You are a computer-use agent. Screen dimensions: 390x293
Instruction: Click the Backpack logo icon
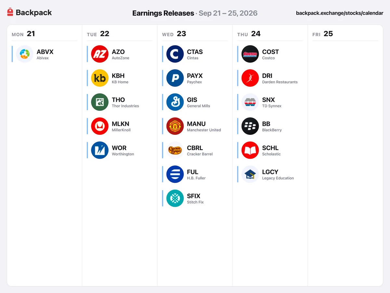pyautogui.click(x=10, y=12)
